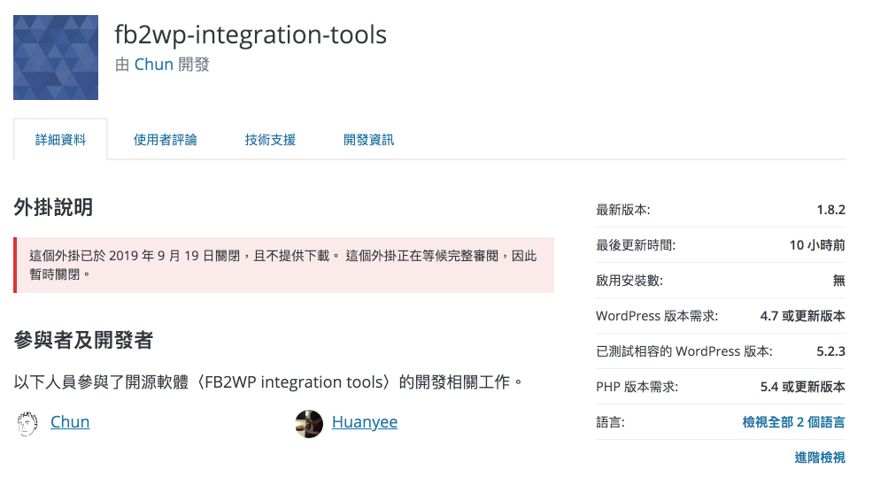Click the 10 小時前 last-updated value
This screenshot has height=501, width=896.
[x=817, y=245]
